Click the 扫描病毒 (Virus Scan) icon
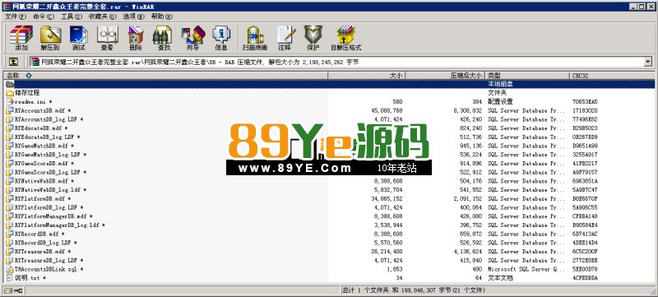The image size is (658, 297). [255, 38]
